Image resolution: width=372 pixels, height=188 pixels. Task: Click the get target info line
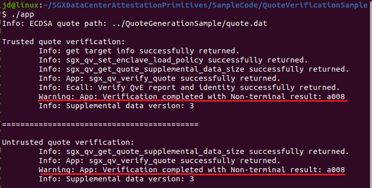139,51
